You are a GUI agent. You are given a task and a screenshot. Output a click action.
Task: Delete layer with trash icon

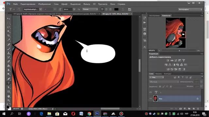click(x=198, y=109)
